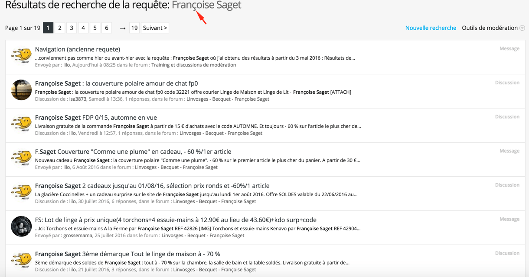Click lilo's avatar beside the FDP 0/15 thread
This screenshot has width=529, height=277.
[21, 124]
